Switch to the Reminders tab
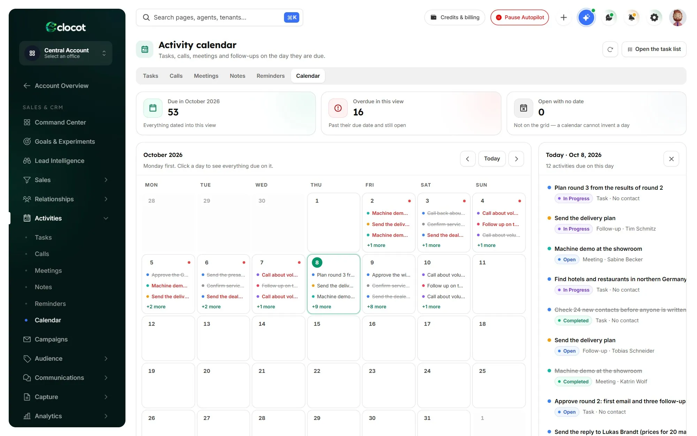 click(270, 76)
